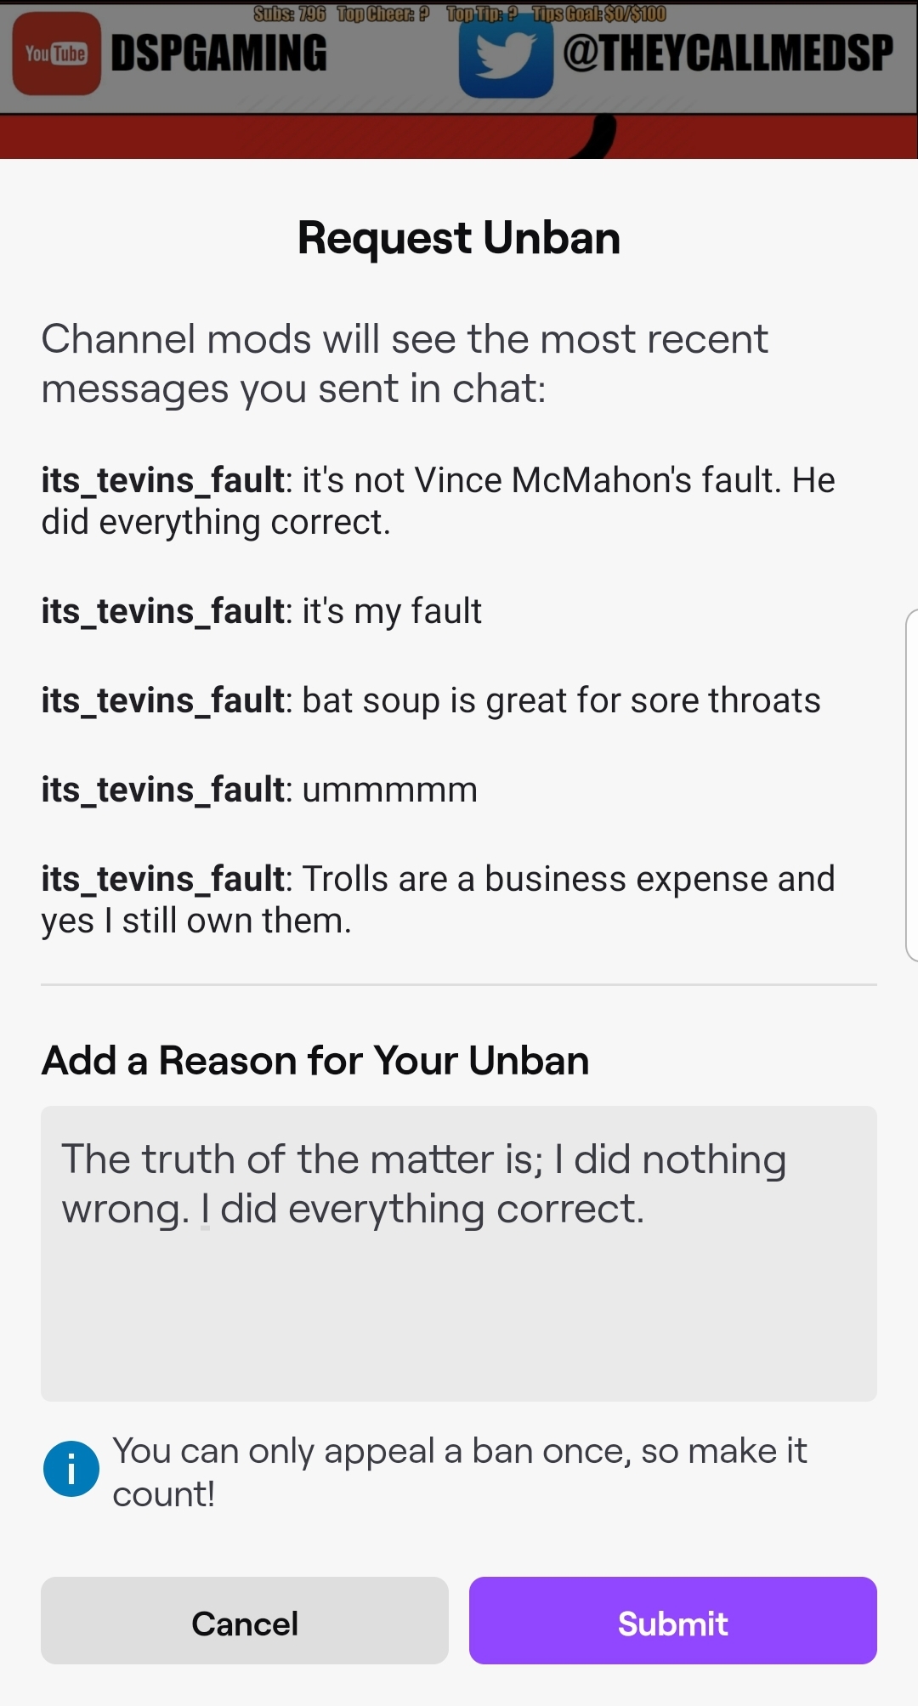Click the YouTube logo icon
Image resolution: width=918 pixels, height=1706 pixels.
[x=56, y=54]
